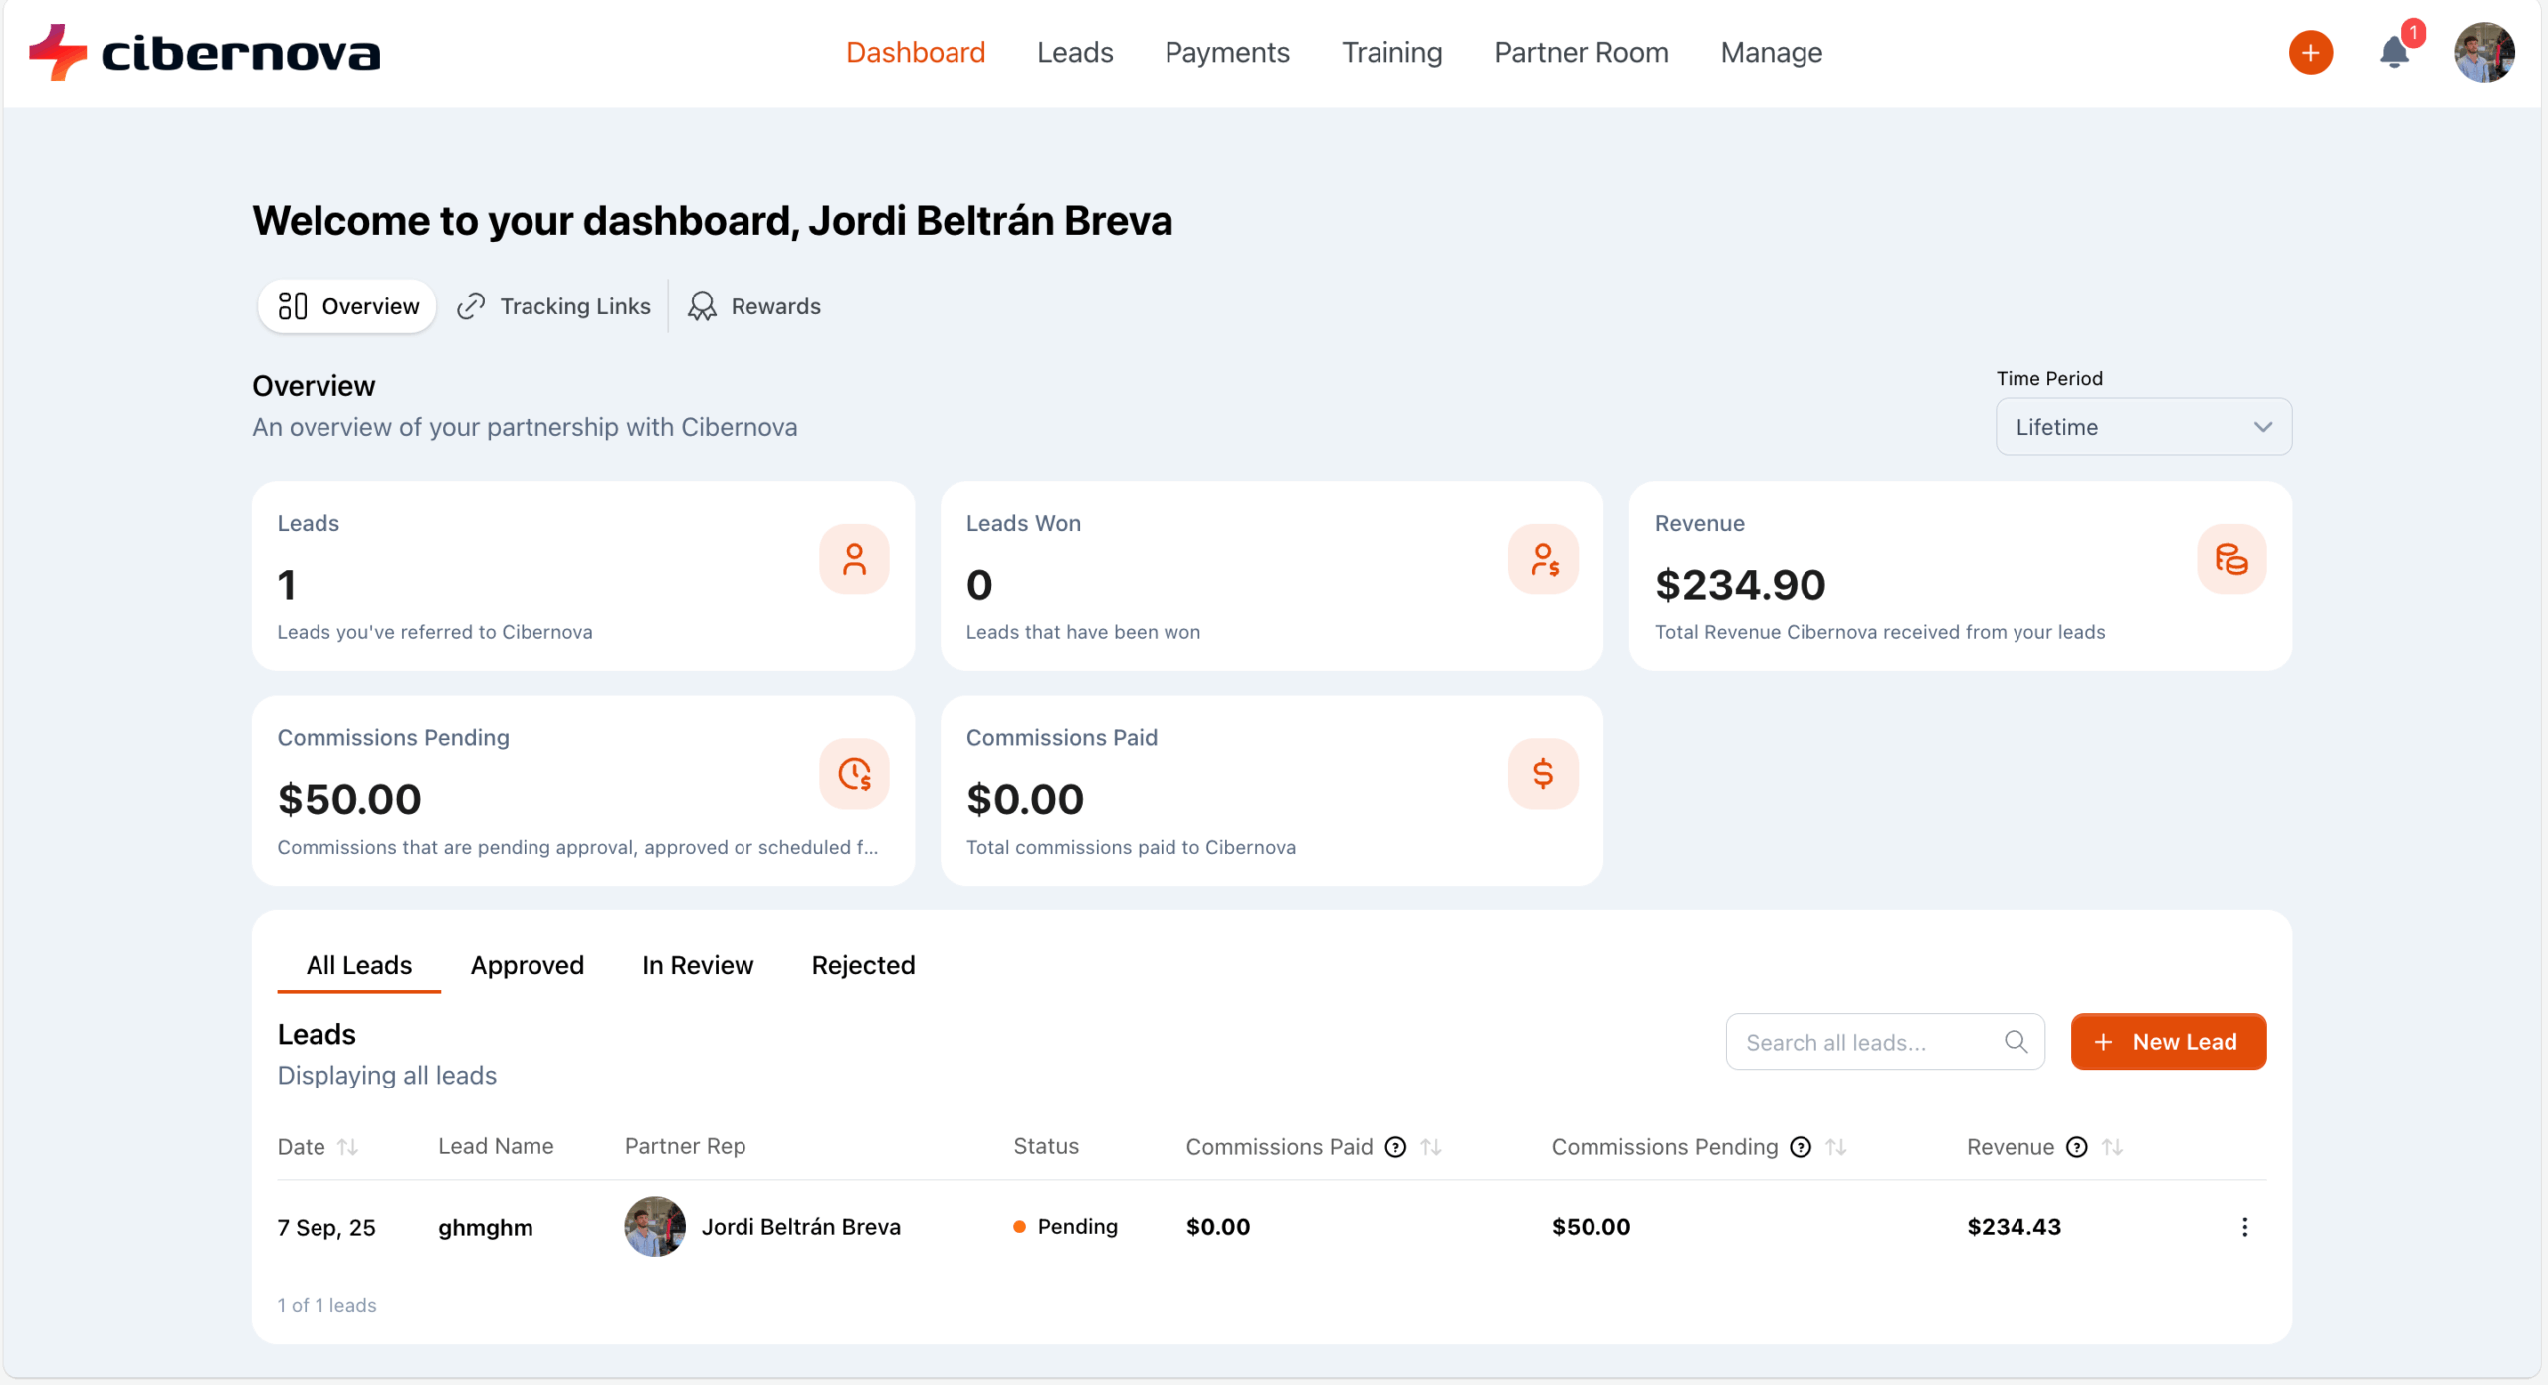Expand the Lifetime time period dropdown
The height and width of the screenshot is (1385, 2548).
coord(2143,427)
